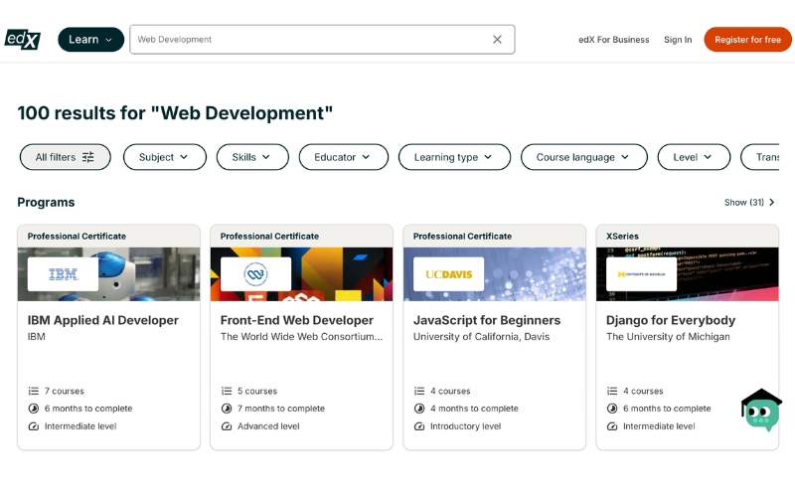
Task: Click the clock icon on Django for Everybody card
Action: pyautogui.click(x=612, y=409)
